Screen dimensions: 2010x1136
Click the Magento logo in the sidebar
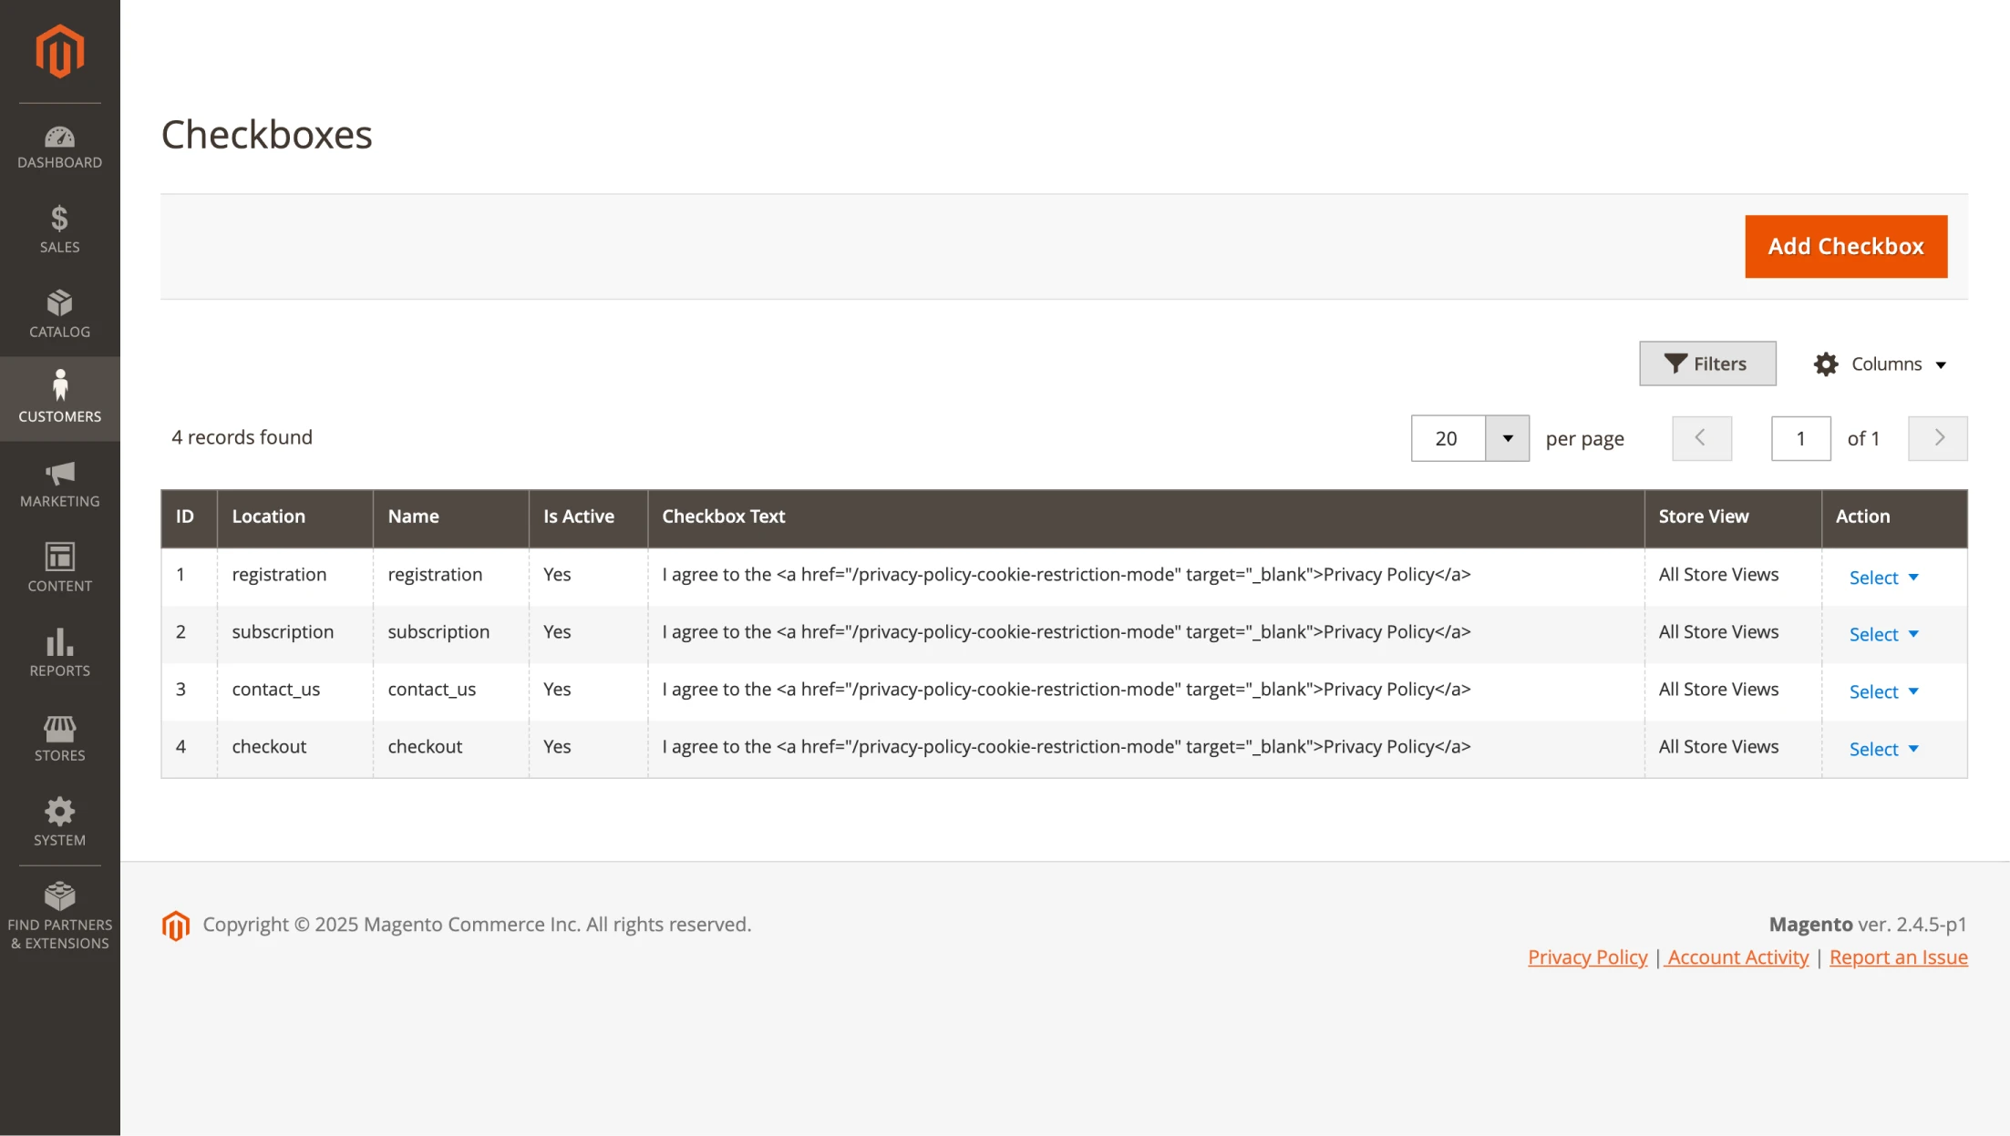(58, 52)
